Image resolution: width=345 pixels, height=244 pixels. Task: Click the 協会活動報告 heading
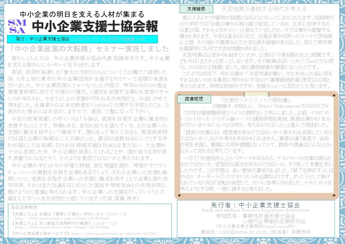tap(24, 207)
